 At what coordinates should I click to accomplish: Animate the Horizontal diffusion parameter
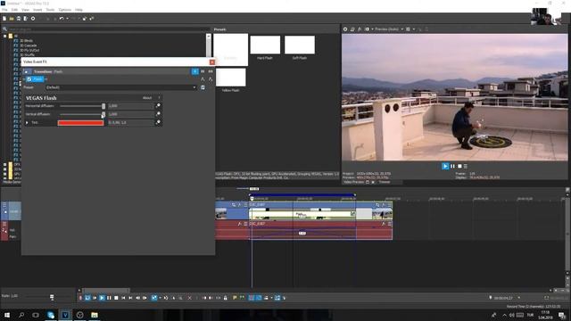(158, 106)
